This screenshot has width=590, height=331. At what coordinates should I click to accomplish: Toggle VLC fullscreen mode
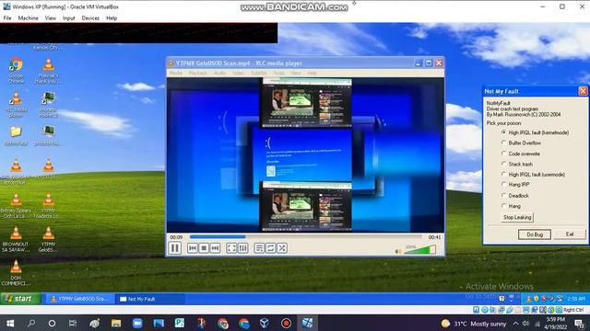coord(231,248)
